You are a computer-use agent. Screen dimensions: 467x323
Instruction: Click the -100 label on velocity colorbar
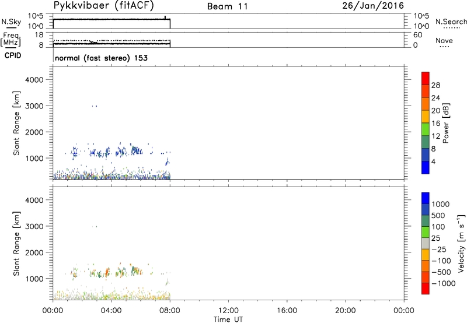click(x=441, y=261)
